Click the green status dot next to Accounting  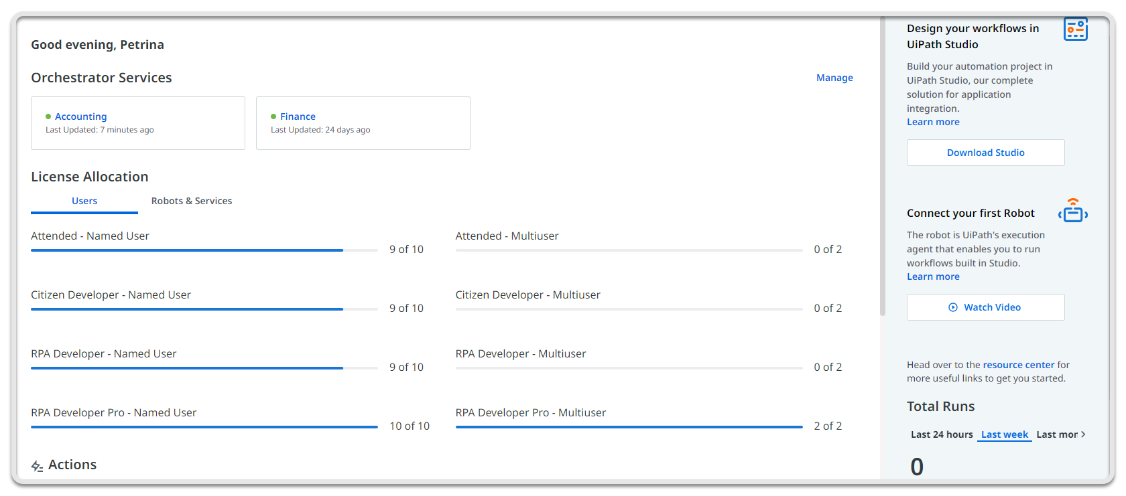pyautogui.click(x=48, y=116)
